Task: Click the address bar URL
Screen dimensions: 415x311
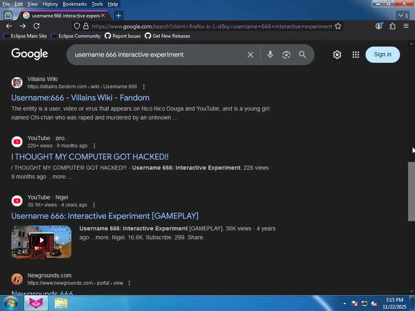Action: [212, 26]
